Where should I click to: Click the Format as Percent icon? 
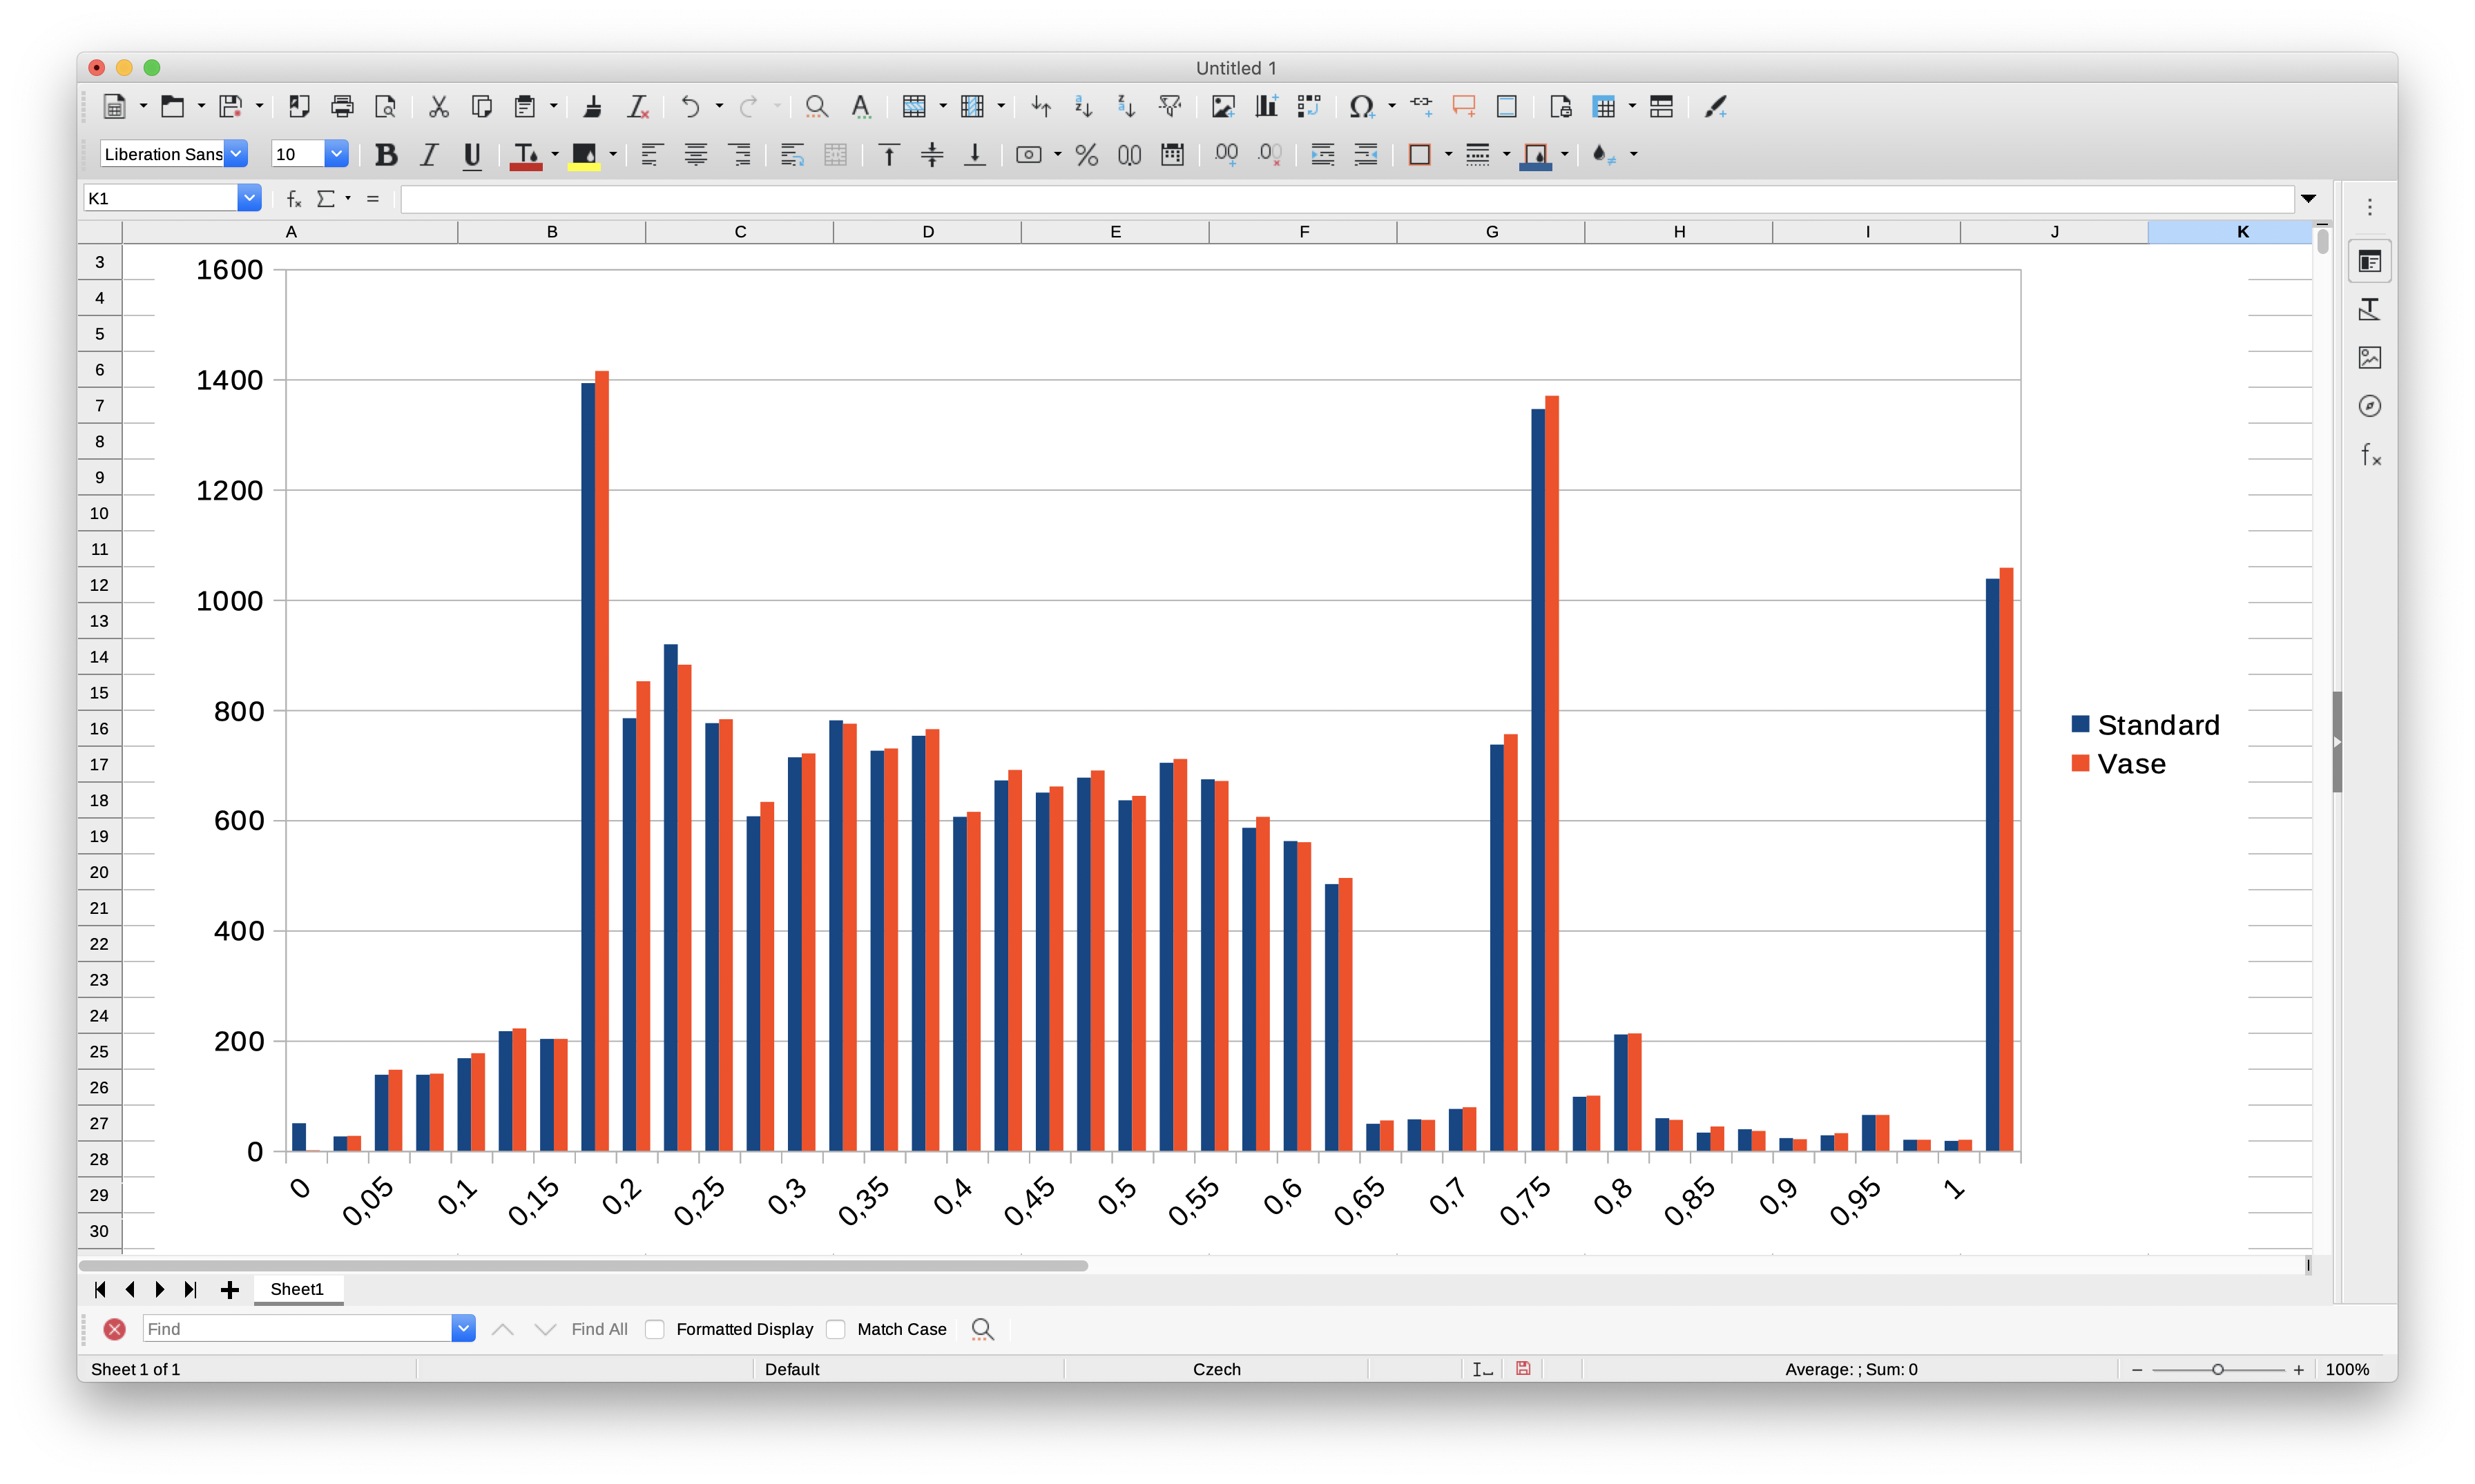tap(1086, 154)
